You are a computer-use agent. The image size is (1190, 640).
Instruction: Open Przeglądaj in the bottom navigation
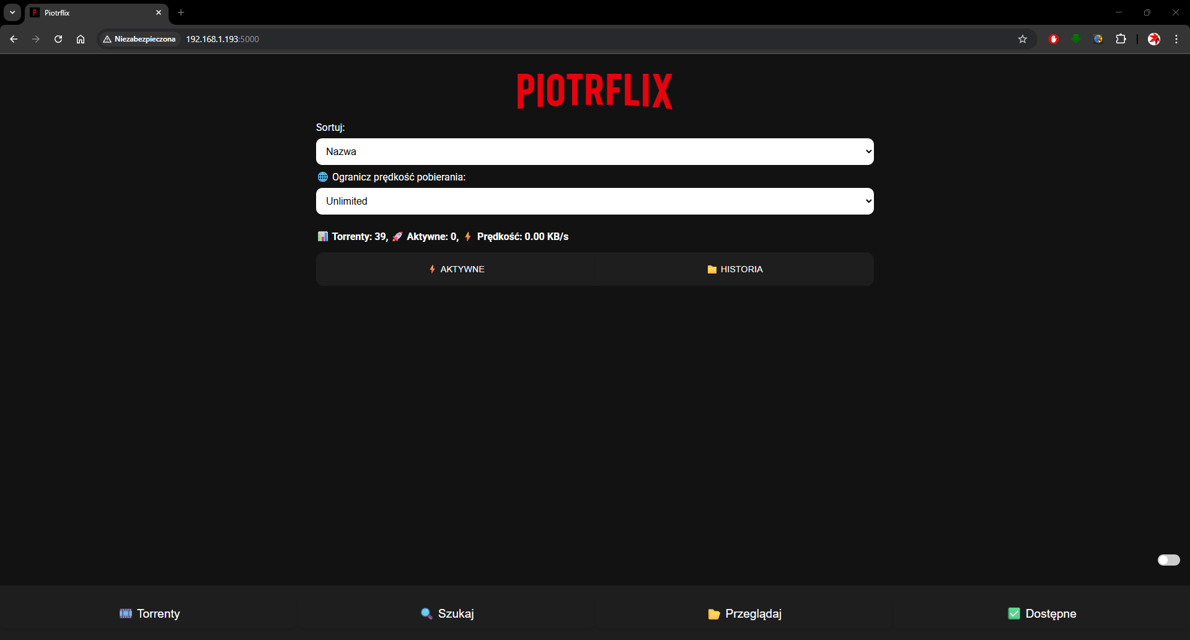(744, 613)
